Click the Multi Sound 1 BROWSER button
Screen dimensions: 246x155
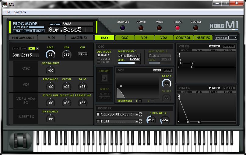[x=135, y=59]
